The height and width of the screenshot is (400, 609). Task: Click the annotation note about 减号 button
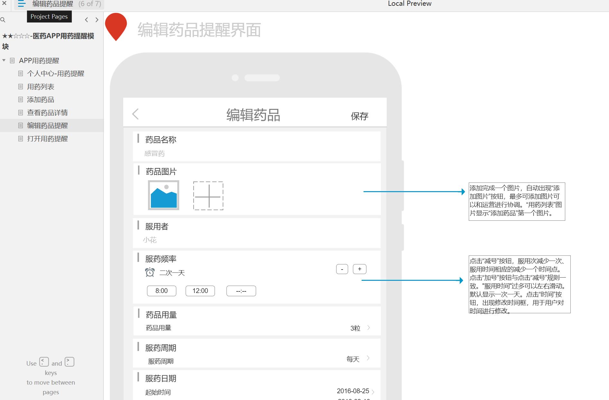(520, 284)
